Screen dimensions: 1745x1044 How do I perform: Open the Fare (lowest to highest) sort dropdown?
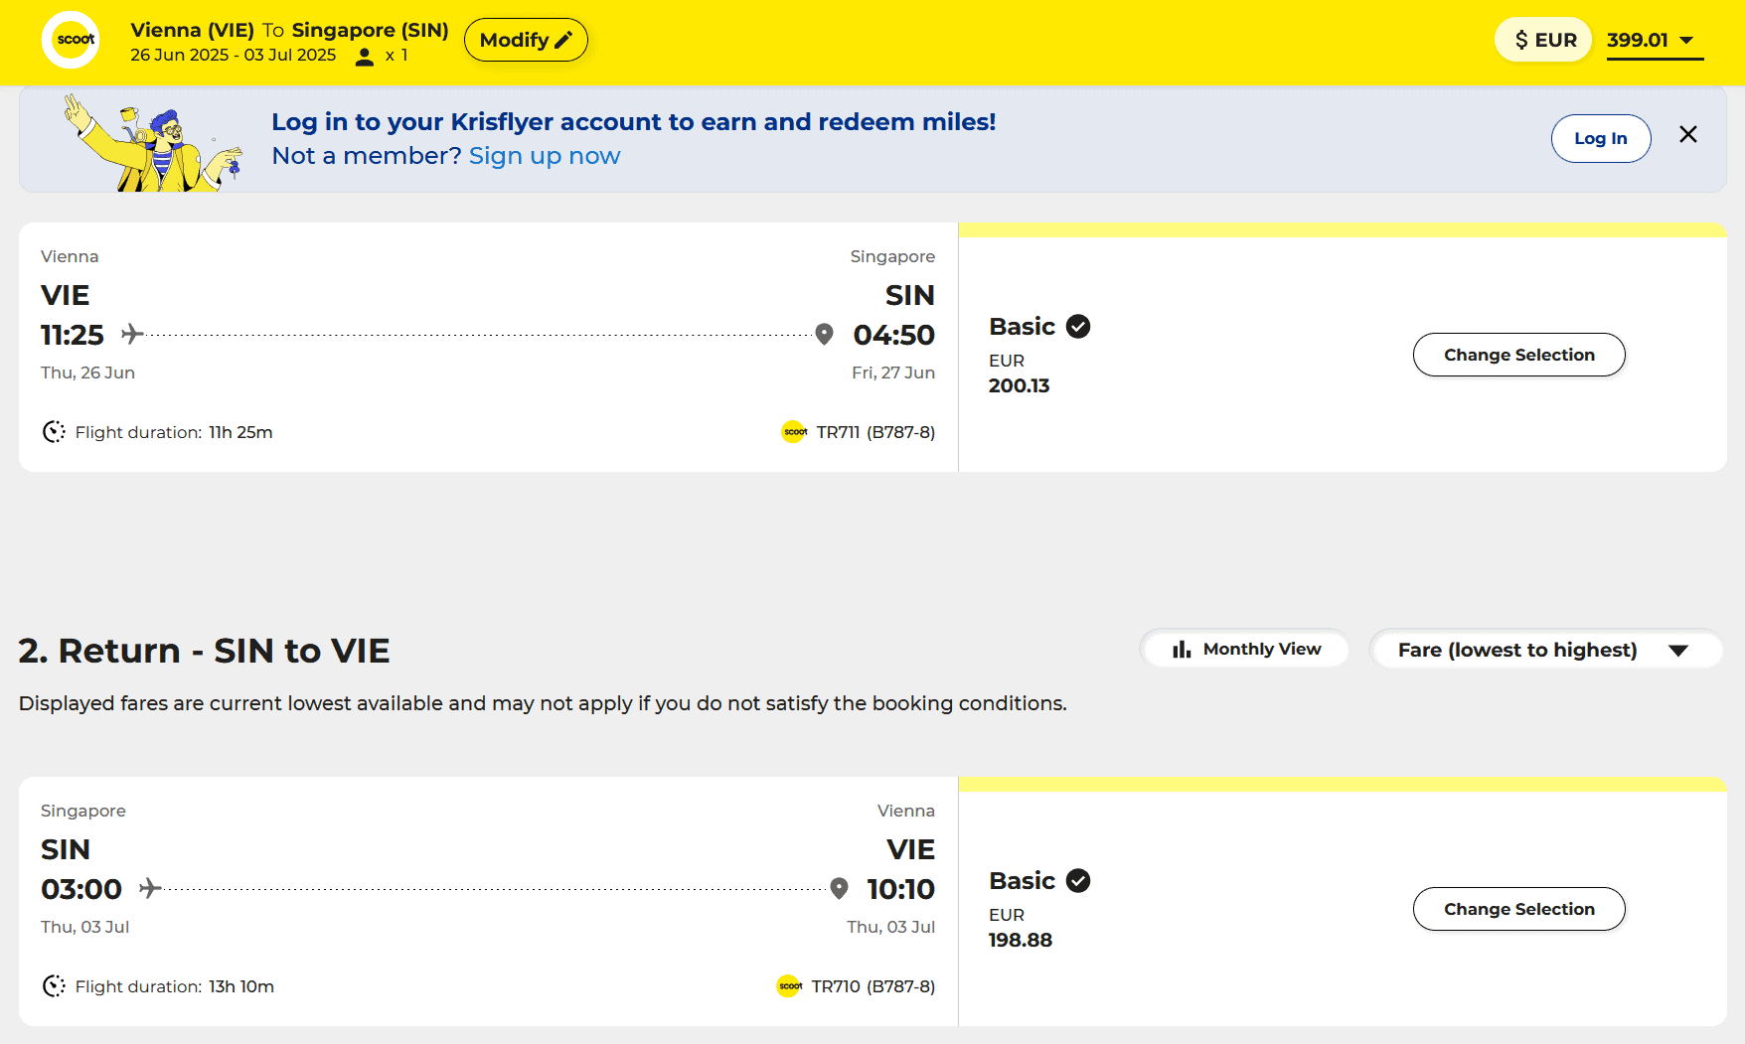click(1544, 650)
